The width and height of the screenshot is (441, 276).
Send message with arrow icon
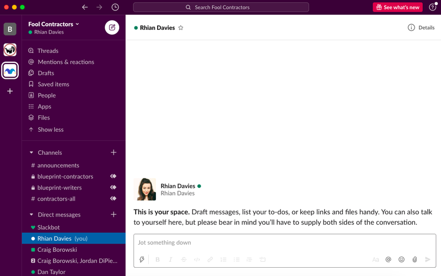point(428,259)
